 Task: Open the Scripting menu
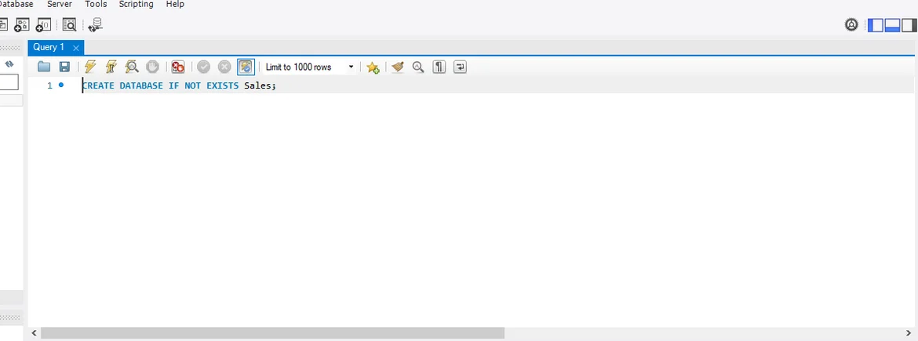tap(136, 5)
